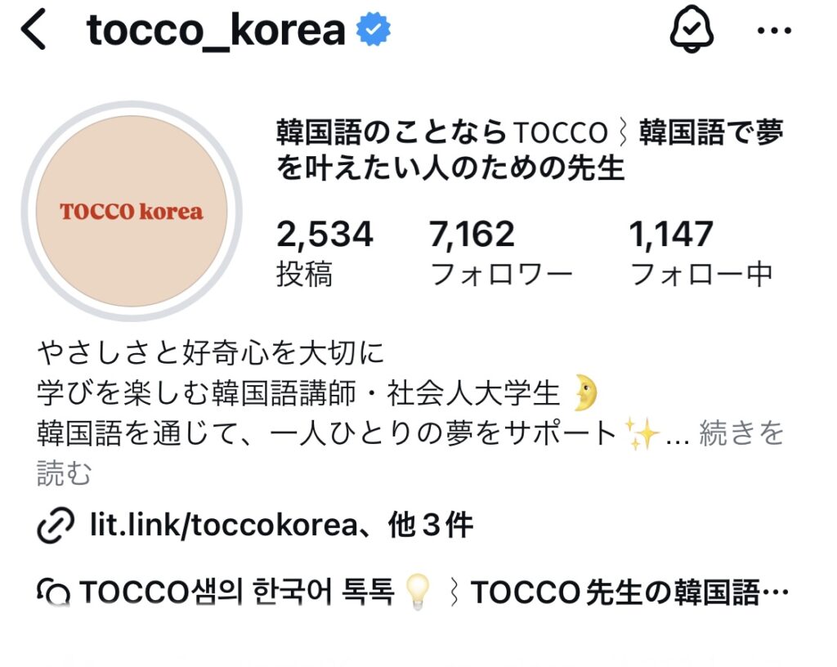
Task: Open lit.link/toccokorea link
Action: pyautogui.click(x=224, y=525)
